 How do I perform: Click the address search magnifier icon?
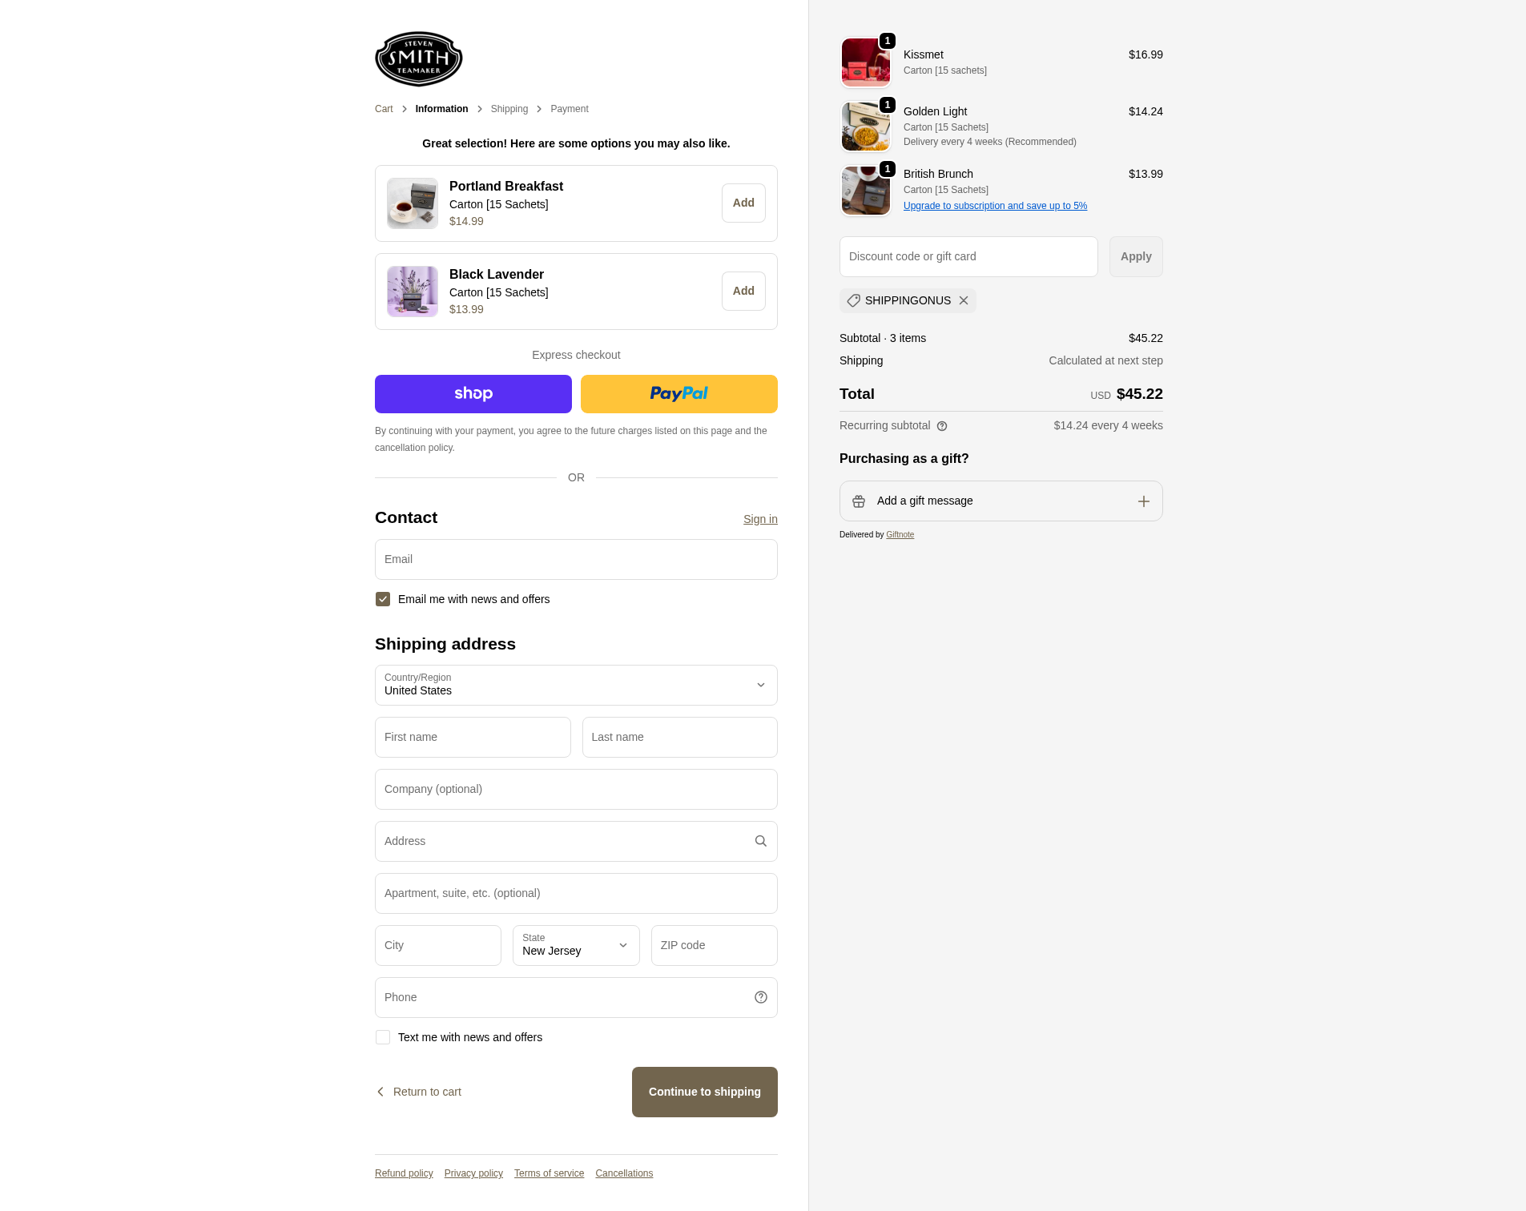(x=761, y=841)
